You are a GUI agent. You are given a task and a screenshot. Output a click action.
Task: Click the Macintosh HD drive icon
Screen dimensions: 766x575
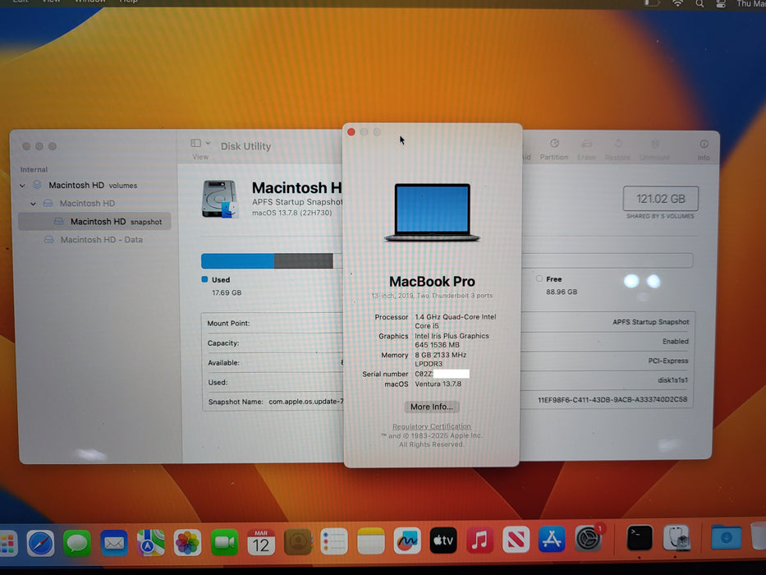pyautogui.click(x=220, y=199)
